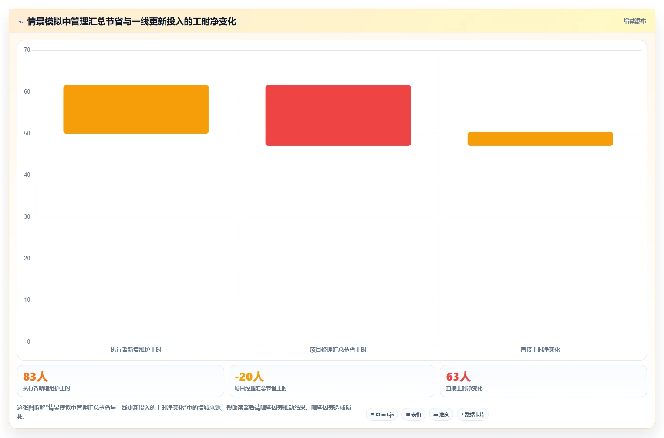664x438 pixels.
Task: Select the 表格 tag chip
Action: tap(413, 414)
